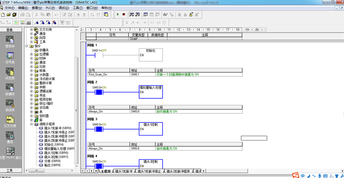The height and width of the screenshot is (178, 344).
Task: Set PLC to STOP with red square
Action: click(x=124, y=14)
